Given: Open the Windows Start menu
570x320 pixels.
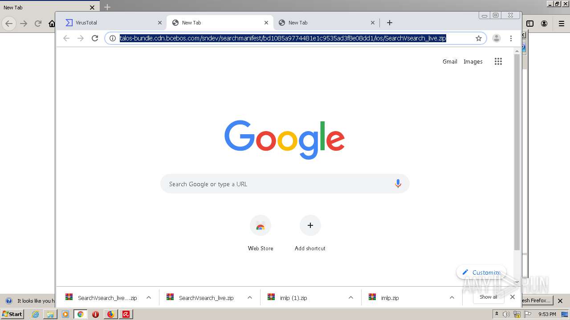Looking at the screenshot, I should pos(12,314).
